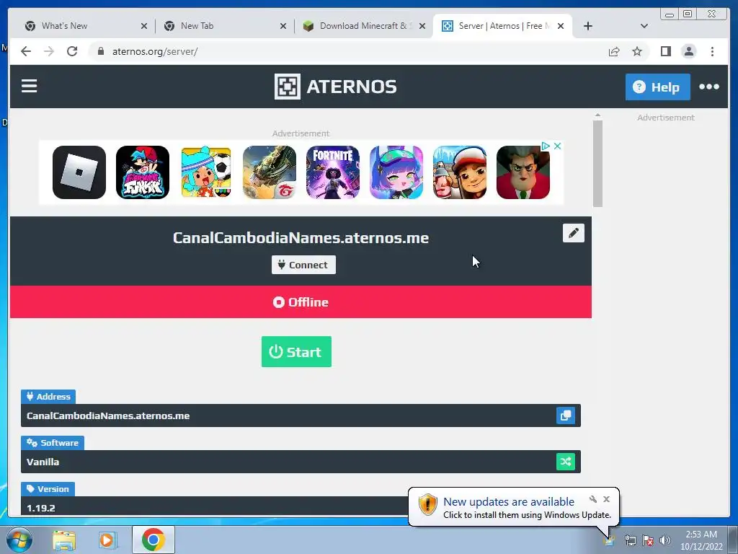The width and height of the screenshot is (738, 554).
Task: Select the Vanilla software row
Action: (301, 462)
